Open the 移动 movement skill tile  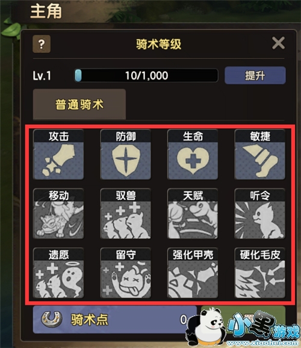tap(58, 214)
